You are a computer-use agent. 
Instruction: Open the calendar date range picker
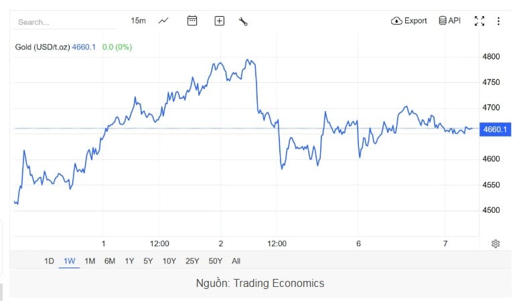pos(192,21)
